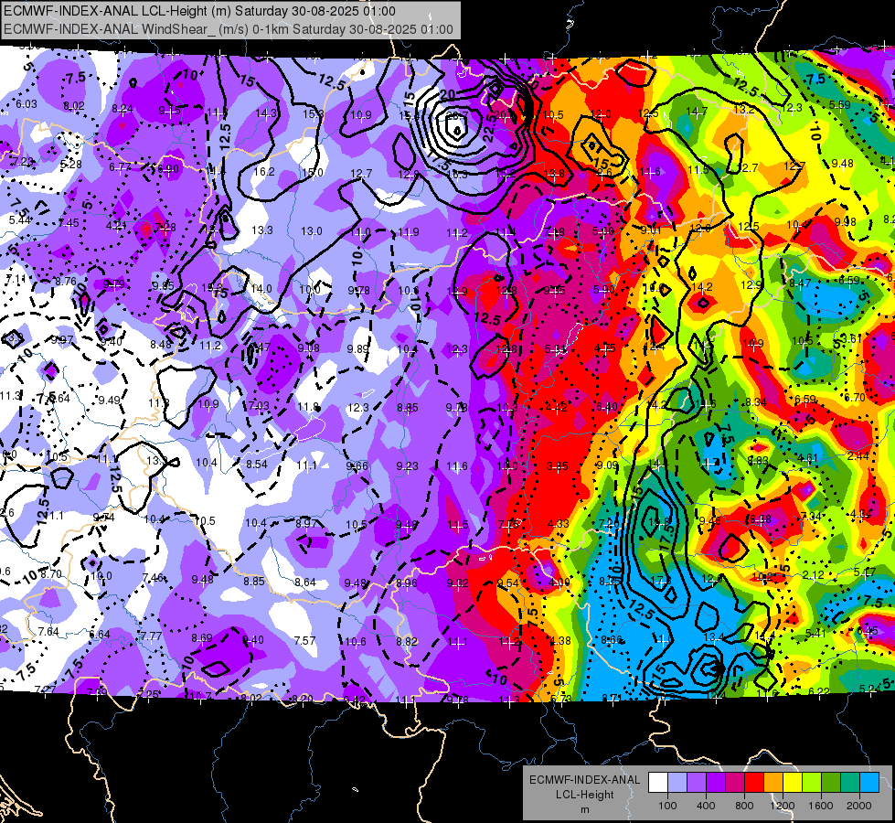The height and width of the screenshot is (823, 895).
Task: Click the '100' legend scale label
Action: point(667,806)
